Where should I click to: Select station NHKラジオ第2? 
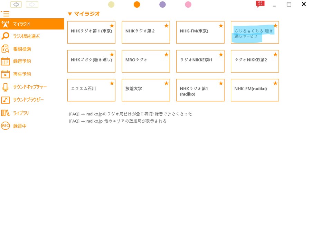[146, 32]
